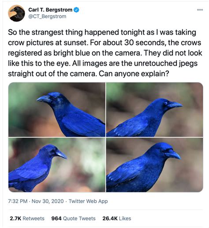Open the top-left blue crow photo
209x228 pixels.
coord(57,109)
